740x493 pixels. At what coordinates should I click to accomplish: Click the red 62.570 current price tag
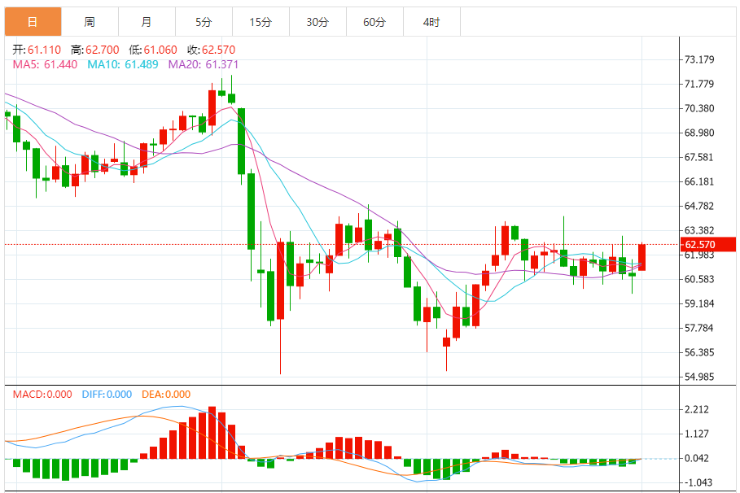[x=707, y=244]
